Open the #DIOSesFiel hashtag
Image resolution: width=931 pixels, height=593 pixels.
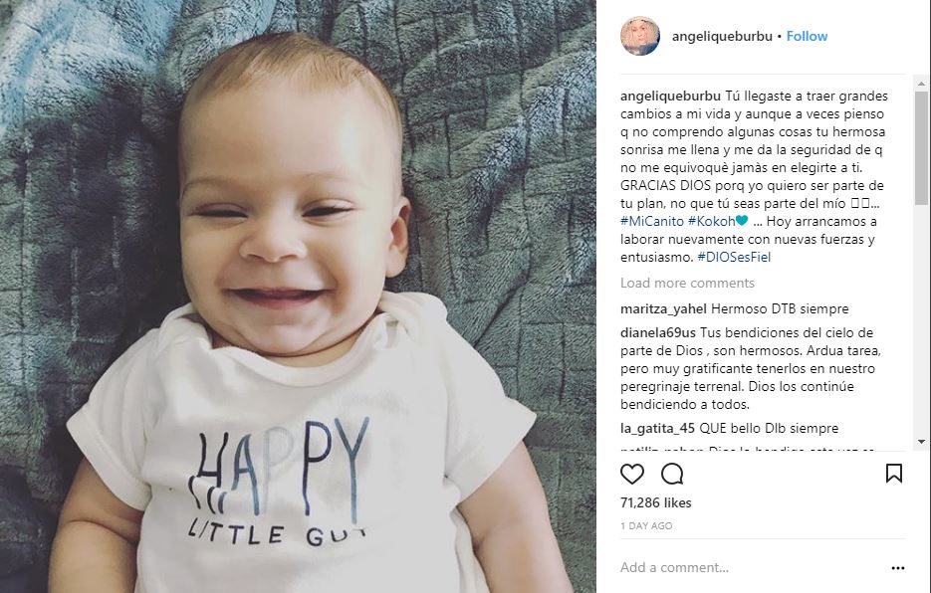pos(734,257)
